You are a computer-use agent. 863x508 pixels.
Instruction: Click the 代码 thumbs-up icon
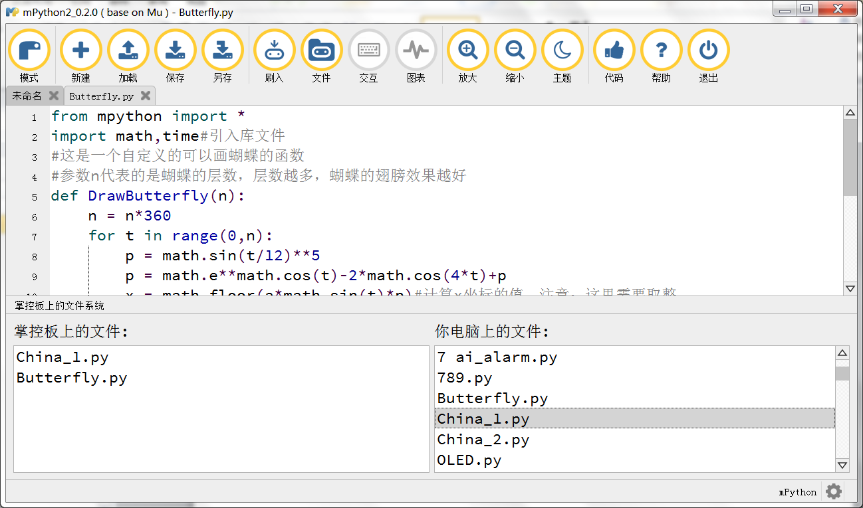[x=614, y=50]
